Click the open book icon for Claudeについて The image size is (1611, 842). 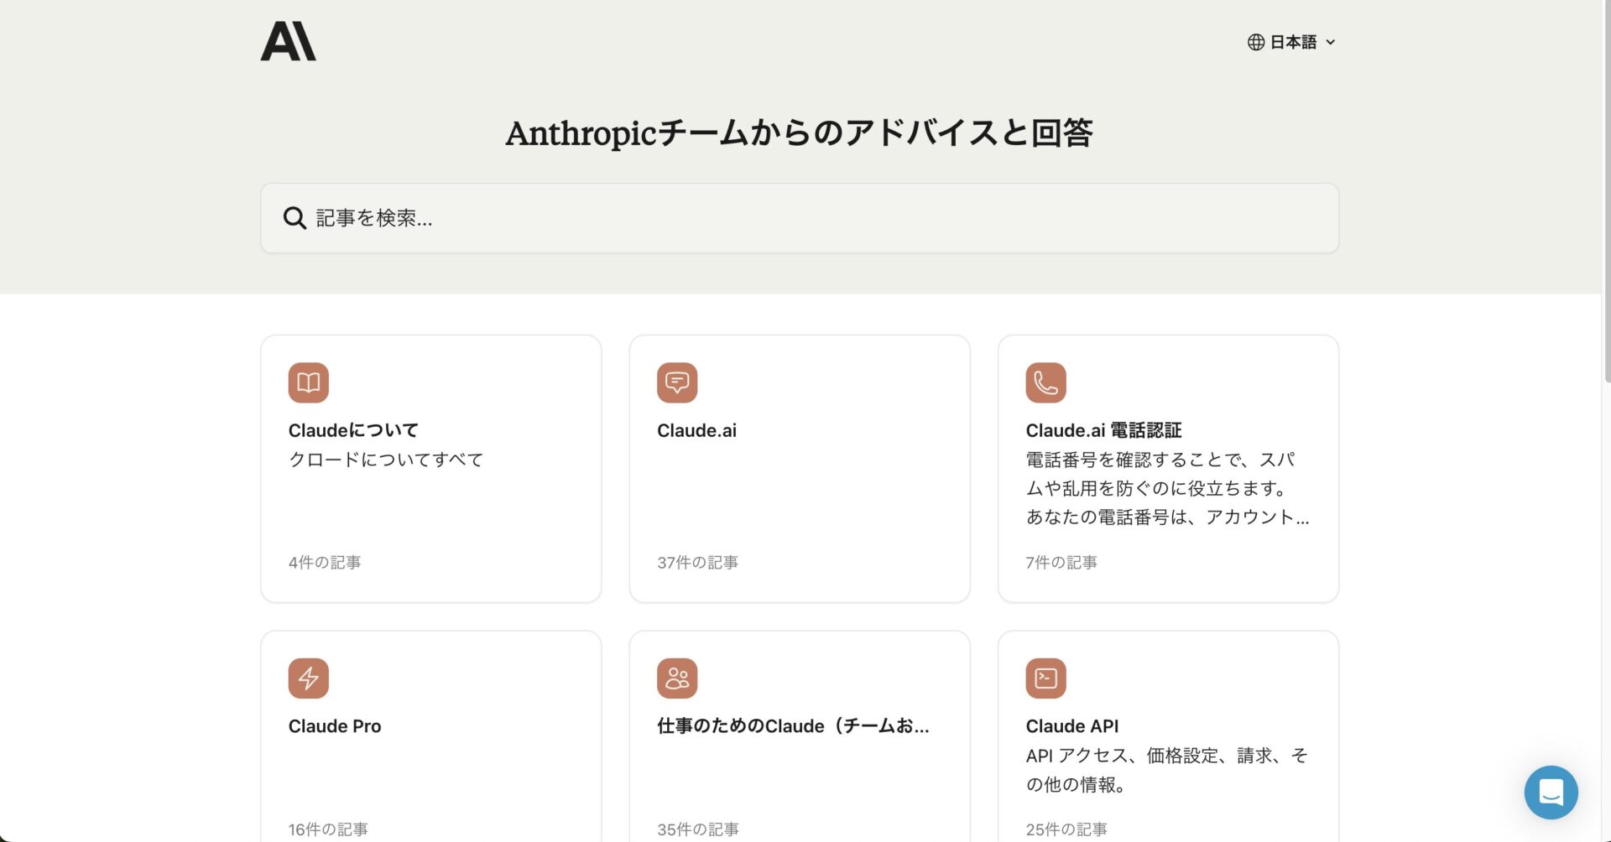click(x=308, y=382)
